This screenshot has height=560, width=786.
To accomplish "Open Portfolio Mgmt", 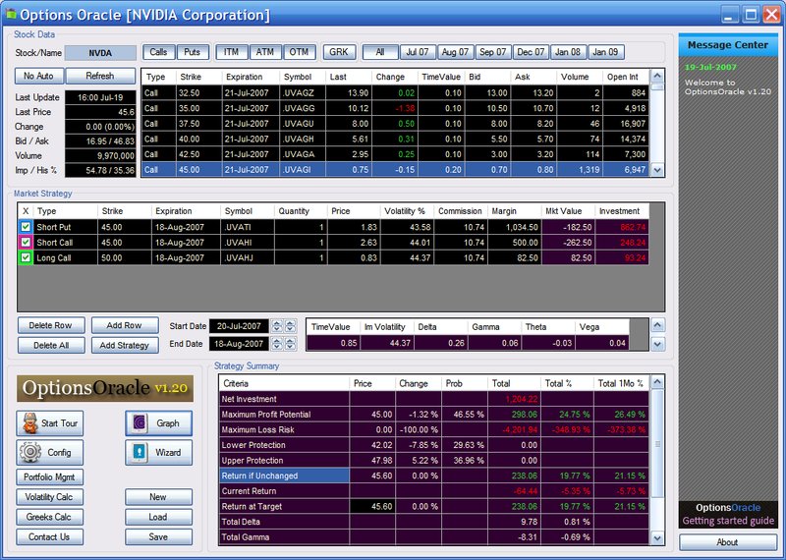I will (x=50, y=476).
